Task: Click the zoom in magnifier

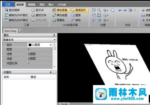Action: click(105, 10)
